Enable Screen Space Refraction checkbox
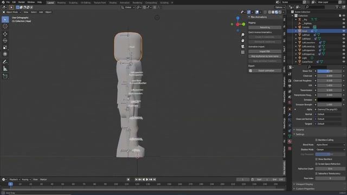 (317, 164)
